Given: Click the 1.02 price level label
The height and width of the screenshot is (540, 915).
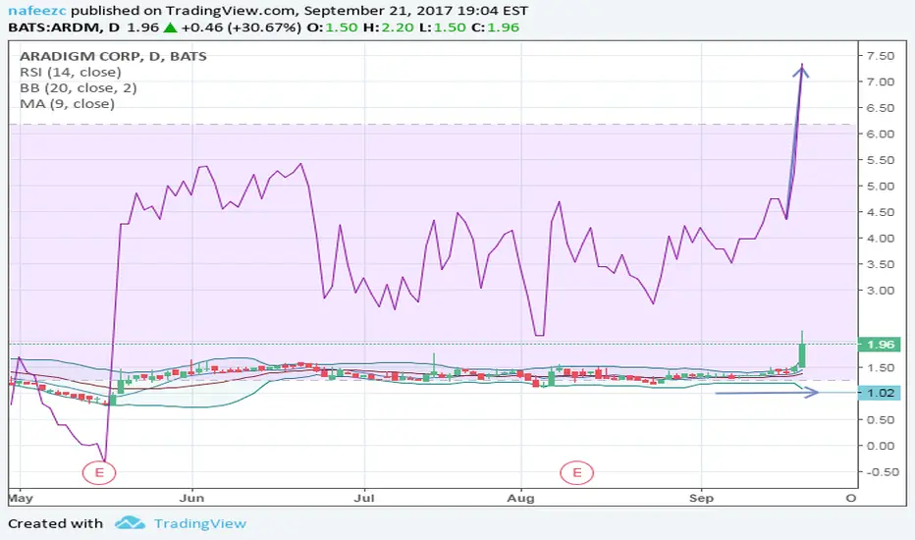Looking at the screenshot, I should pos(880,393).
